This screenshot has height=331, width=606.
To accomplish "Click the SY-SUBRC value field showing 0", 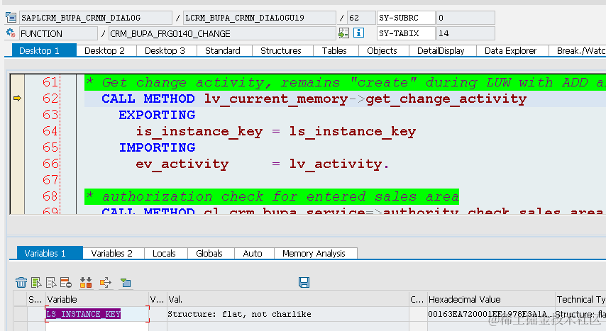I will point(465,18).
